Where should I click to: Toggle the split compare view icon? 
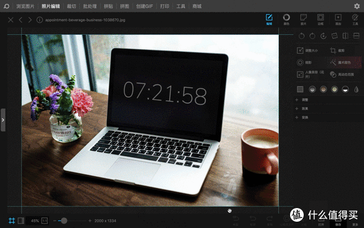[x=21, y=221]
